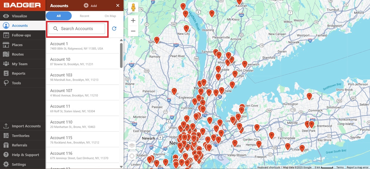Zoom out on the map
The height and width of the screenshot is (169, 370).
pos(133,31)
